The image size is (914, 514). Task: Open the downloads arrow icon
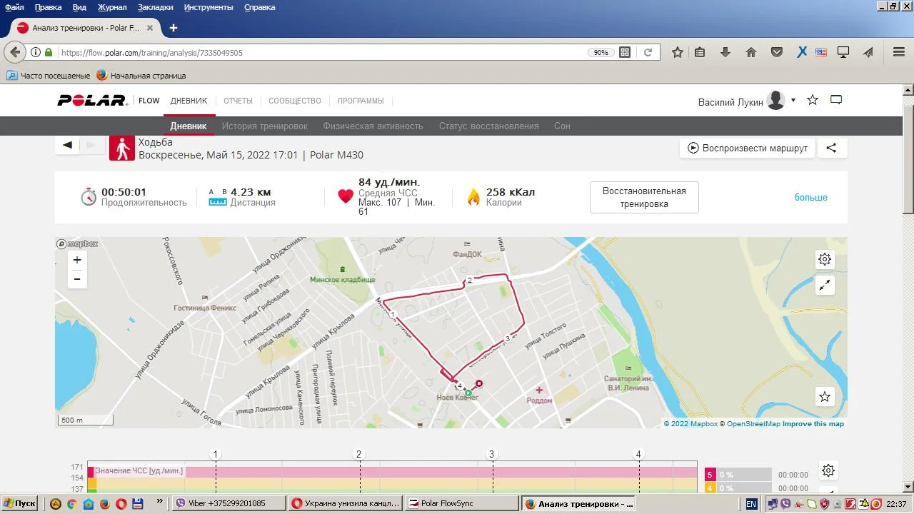725,52
